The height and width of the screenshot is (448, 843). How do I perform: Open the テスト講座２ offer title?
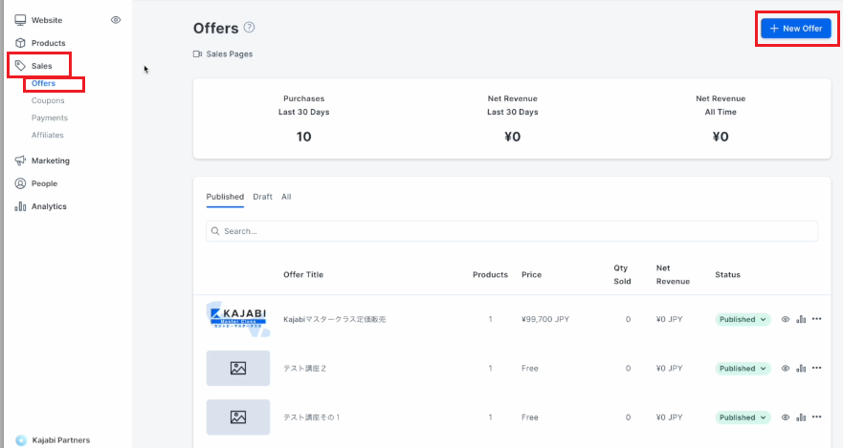(305, 369)
